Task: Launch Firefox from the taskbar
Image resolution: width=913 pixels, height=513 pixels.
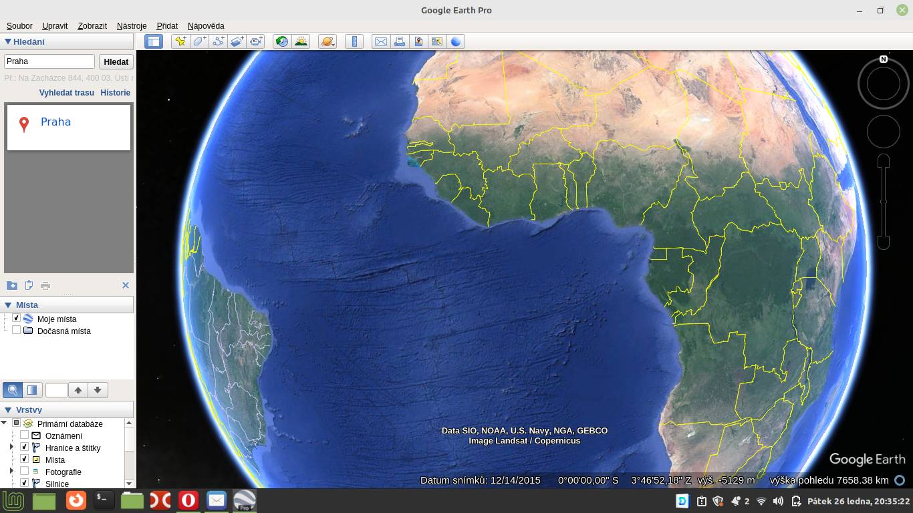Action: click(76, 500)
